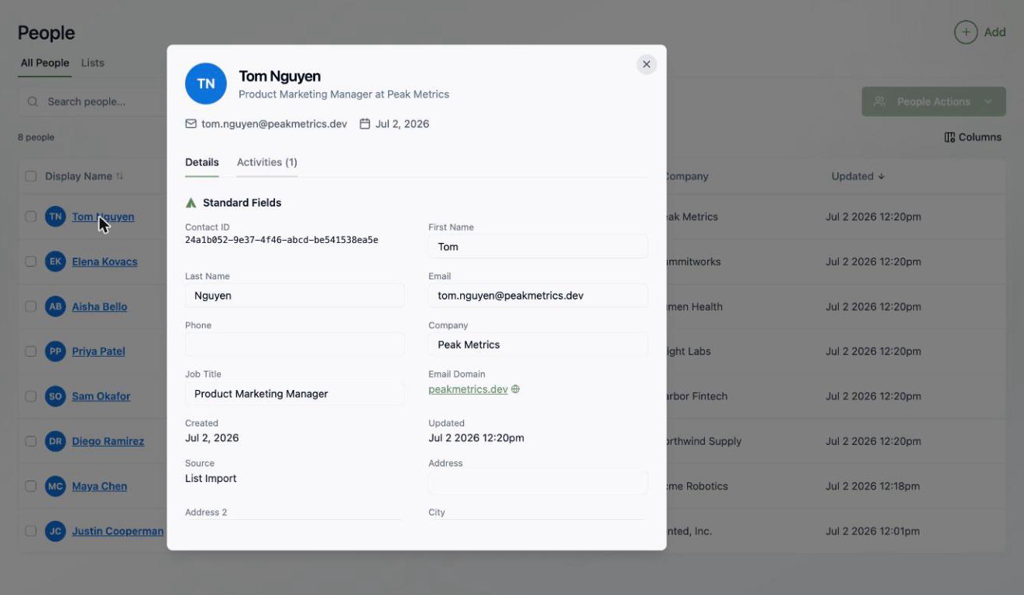The width and height of the screenshot is (1024, 595).
Task: Switch to the Activities (1) tab
Action: (x=267, y=162)
